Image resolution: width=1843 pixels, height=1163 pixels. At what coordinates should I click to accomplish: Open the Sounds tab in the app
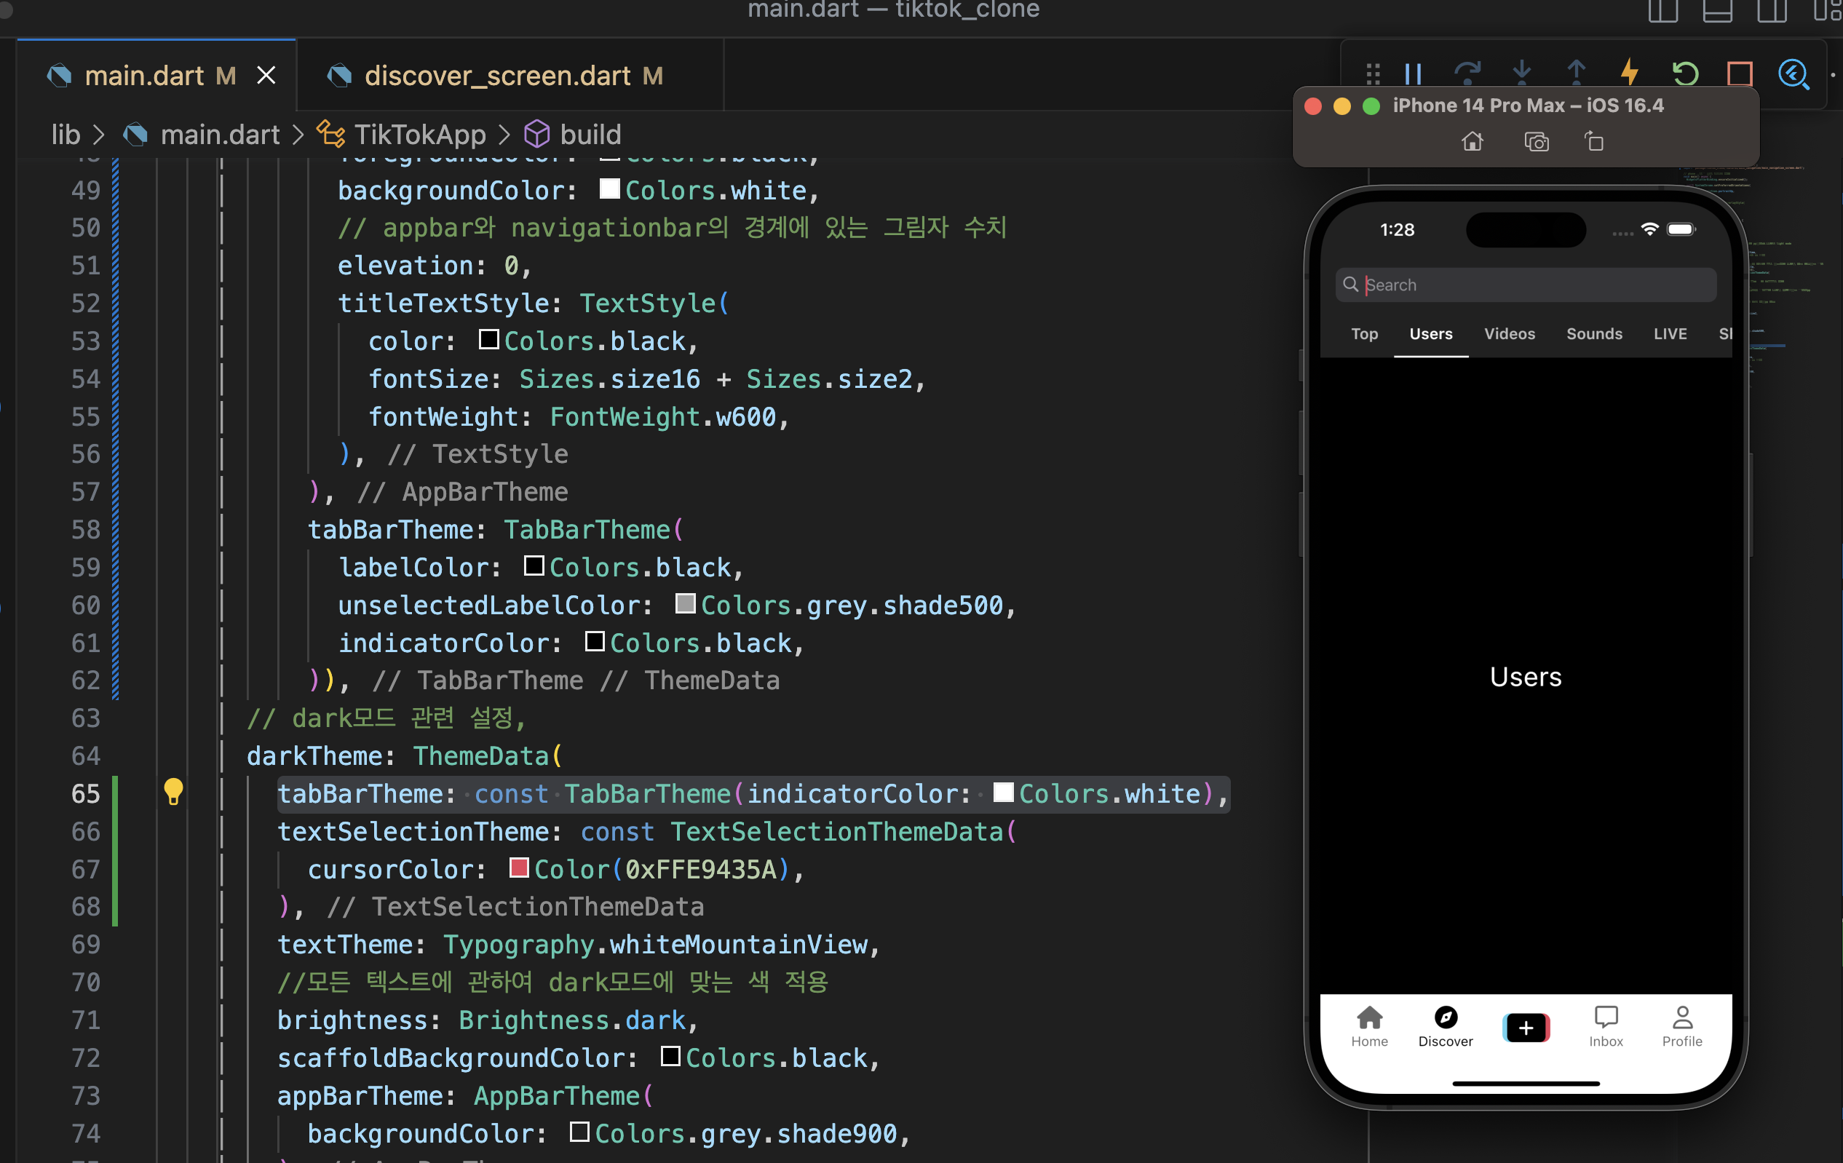[1593, 333]
